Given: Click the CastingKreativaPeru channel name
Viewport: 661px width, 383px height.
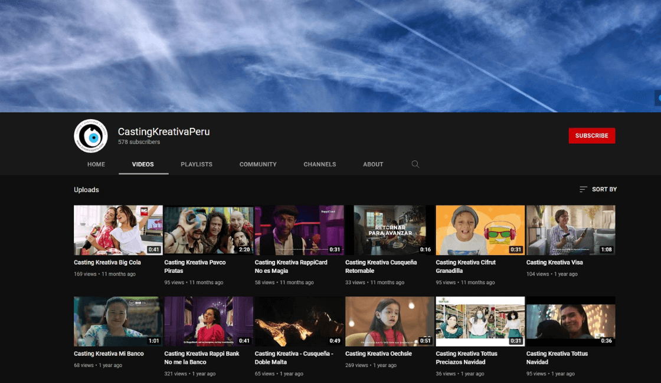Looking at the screenshot, I should click(x=163, y=131).
